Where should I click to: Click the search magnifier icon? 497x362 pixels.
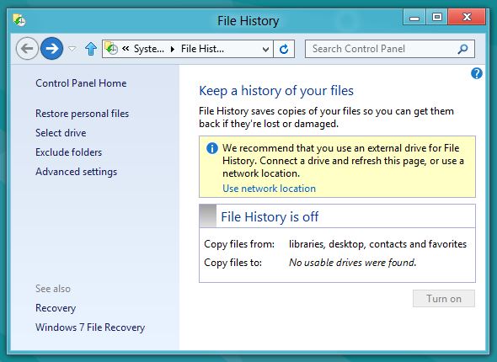click(x=462, y=49)
